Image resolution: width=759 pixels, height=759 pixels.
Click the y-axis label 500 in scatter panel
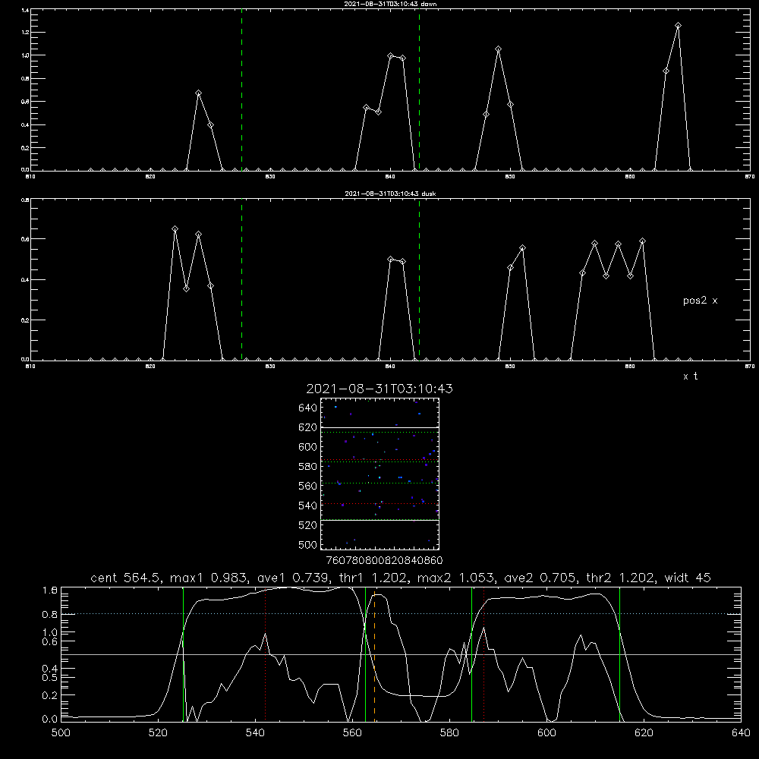pyautogui.click(x=308, y=545)
